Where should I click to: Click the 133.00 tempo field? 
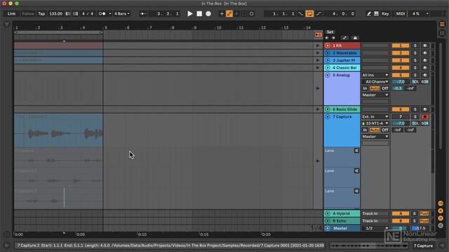coord(56,13)
